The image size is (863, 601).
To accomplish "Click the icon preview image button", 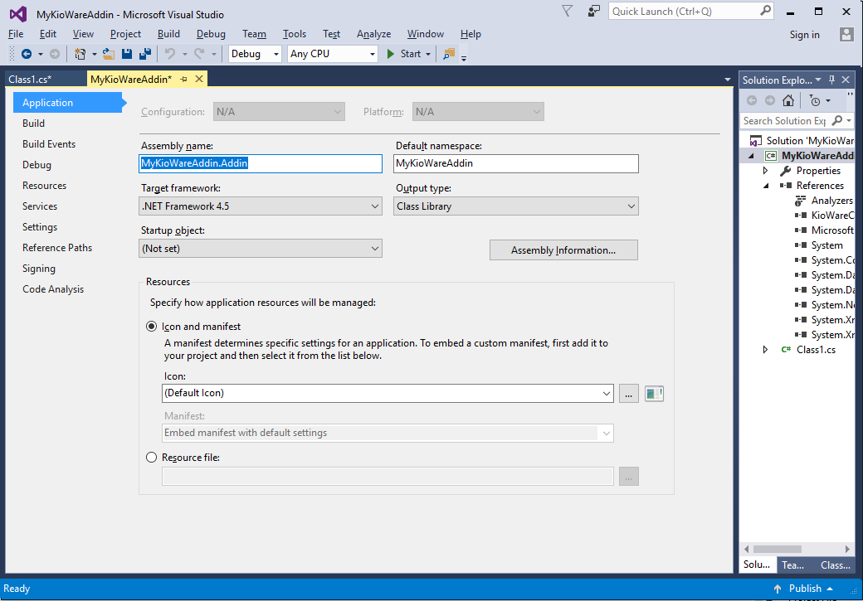I will coord(654,394).
